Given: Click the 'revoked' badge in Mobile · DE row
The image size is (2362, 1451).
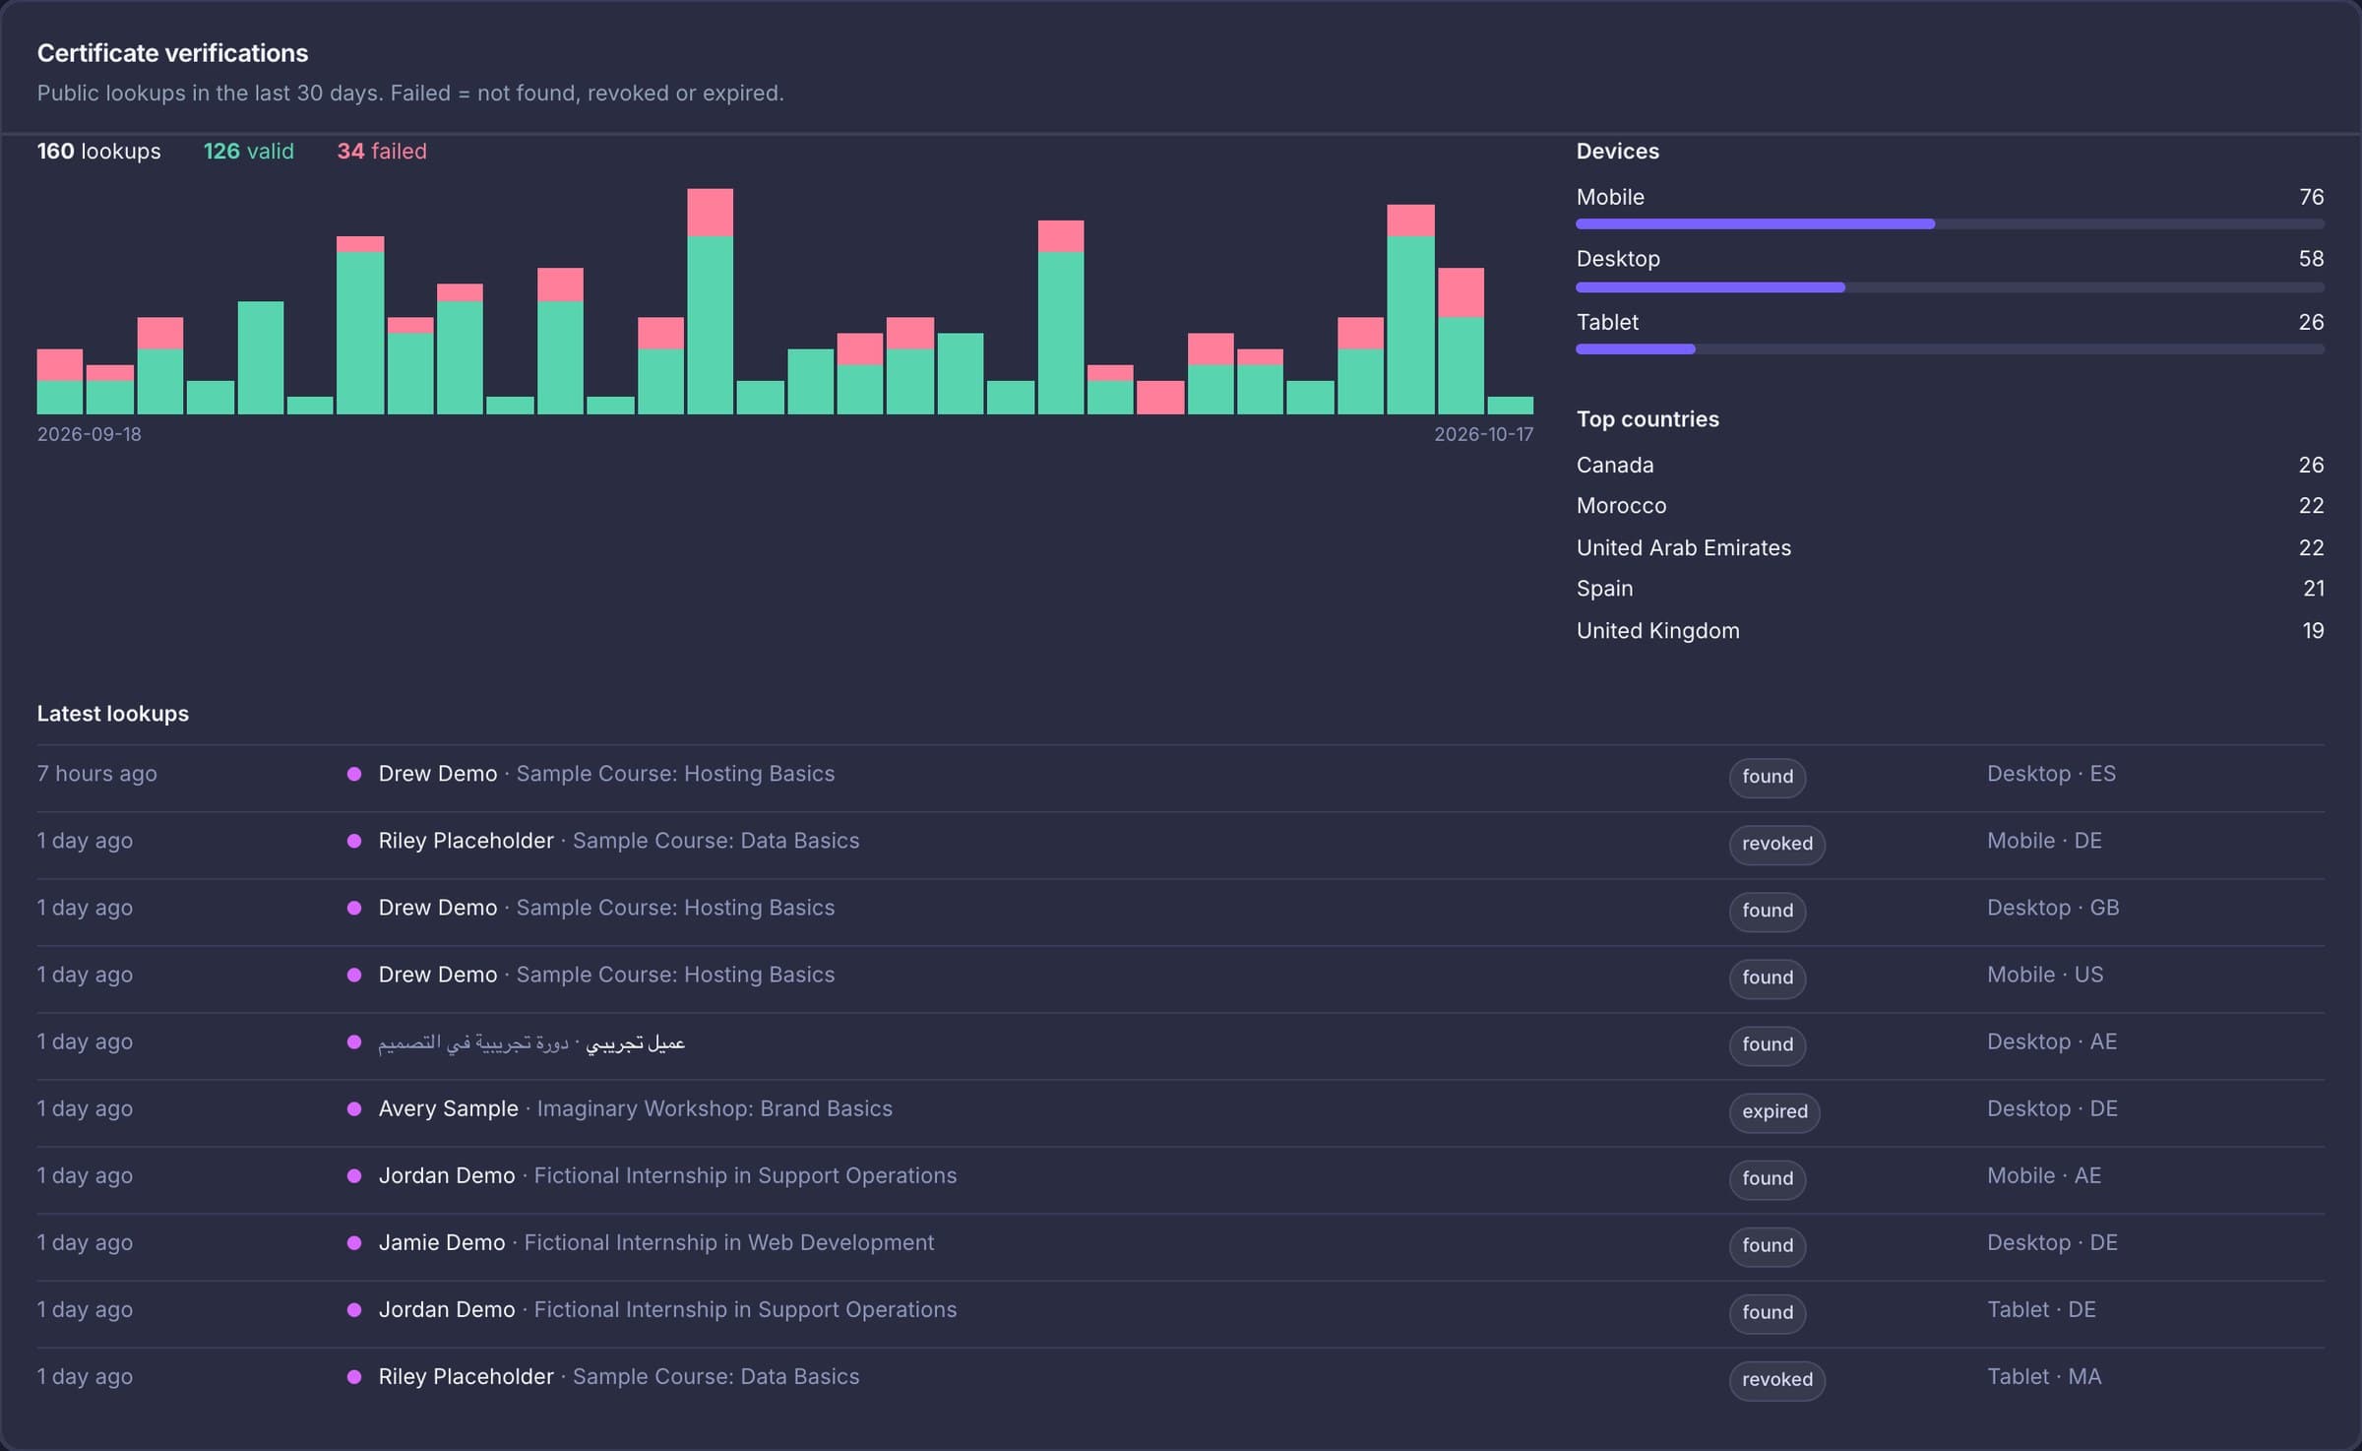Looking at the screenshot, I should click(x=1777, y=844).
